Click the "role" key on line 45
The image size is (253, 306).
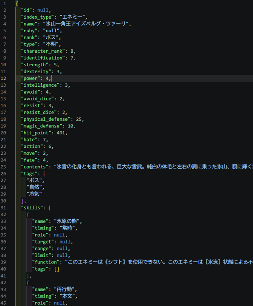[40, 303]
